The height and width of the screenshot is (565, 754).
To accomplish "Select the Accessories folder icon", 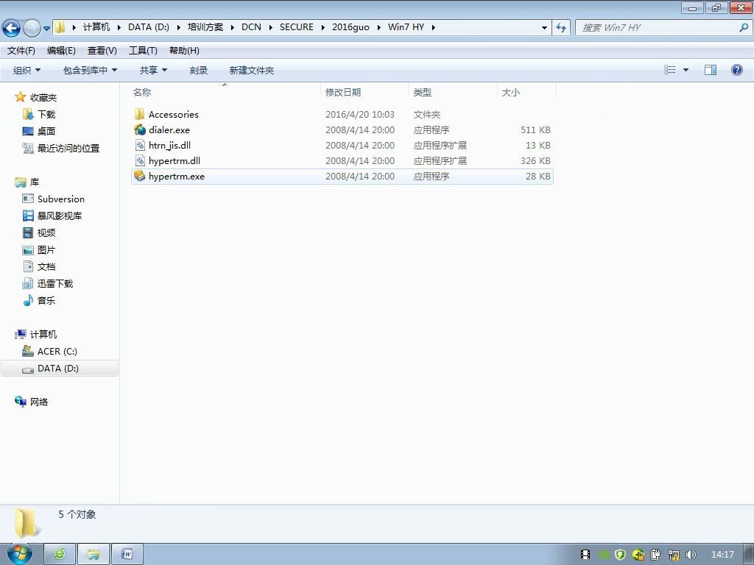I will (x=139, y=114).
